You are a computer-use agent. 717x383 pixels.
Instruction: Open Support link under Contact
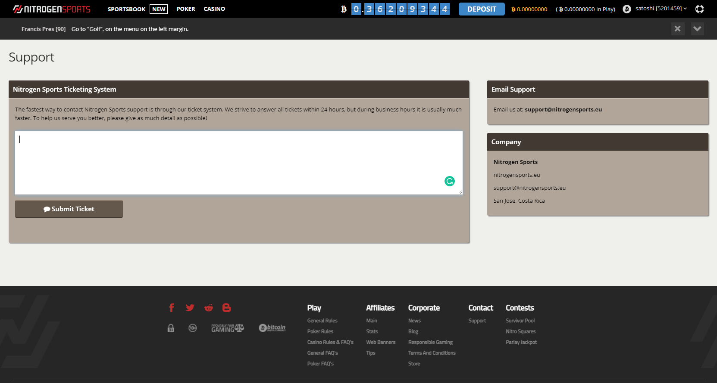click(477, 321)
